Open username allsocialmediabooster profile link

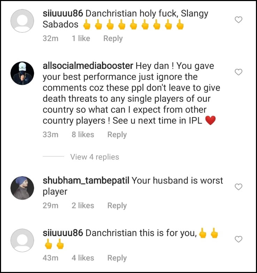pos(88,66)
